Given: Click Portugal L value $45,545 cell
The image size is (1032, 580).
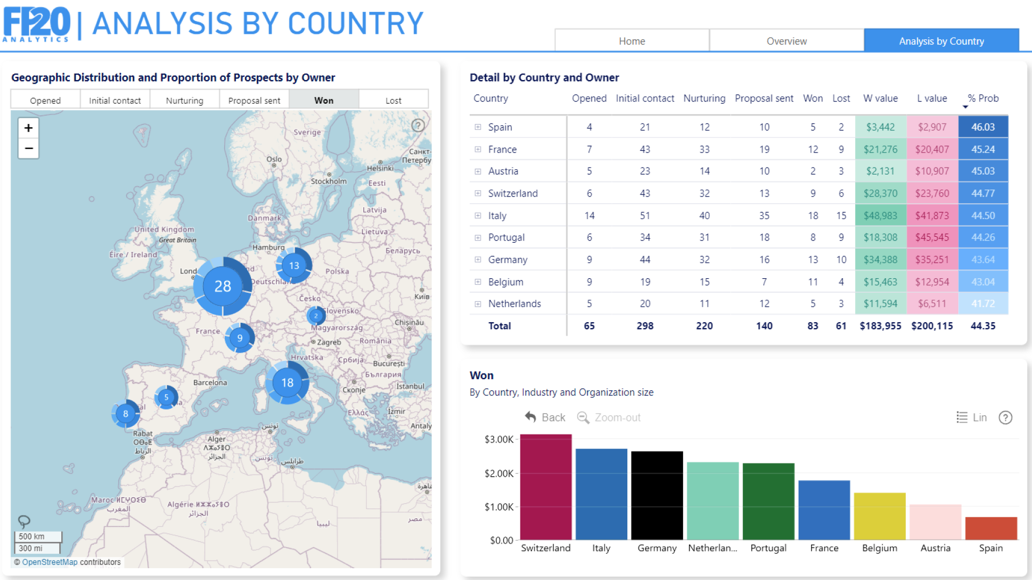Looking at the screenshot, I should [932, 237].
